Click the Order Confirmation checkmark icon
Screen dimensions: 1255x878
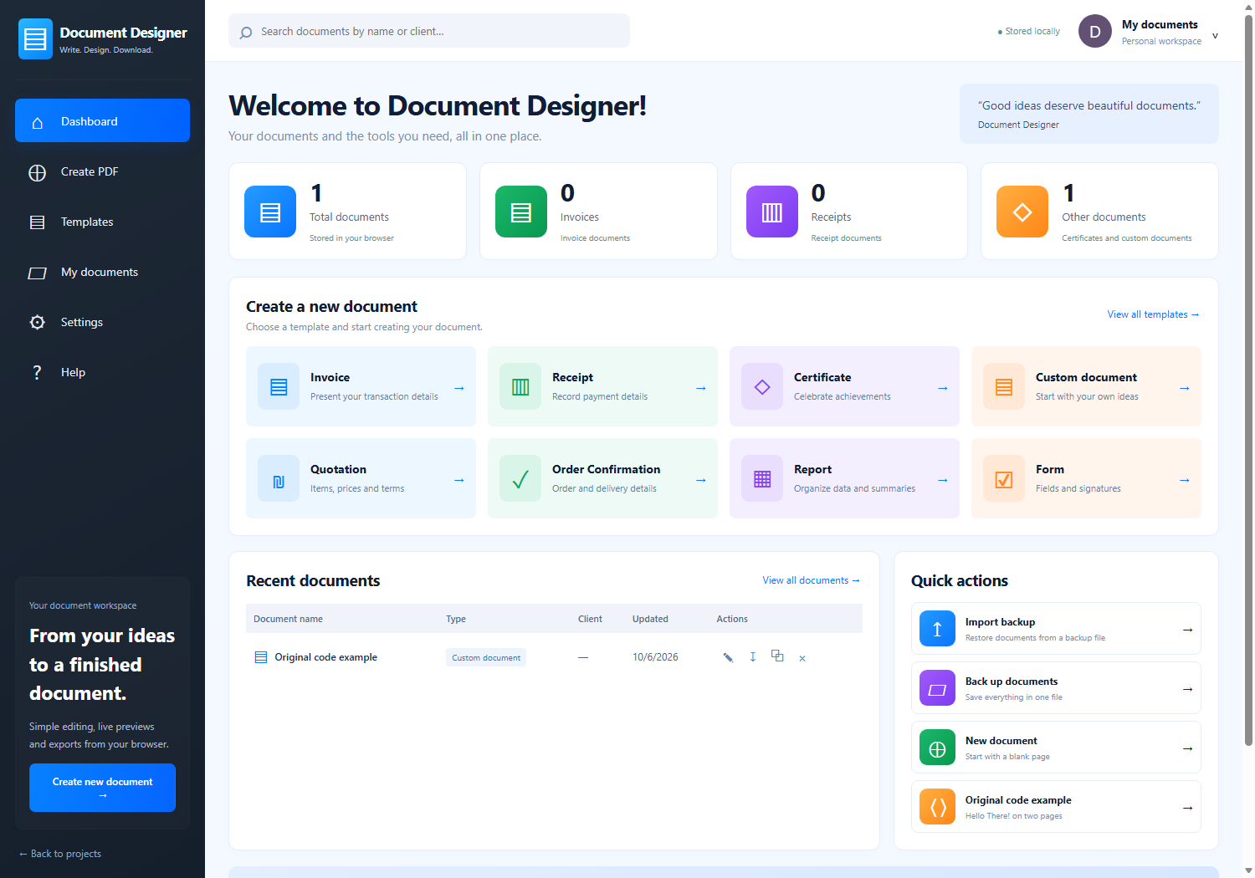(x=520, y=478)
